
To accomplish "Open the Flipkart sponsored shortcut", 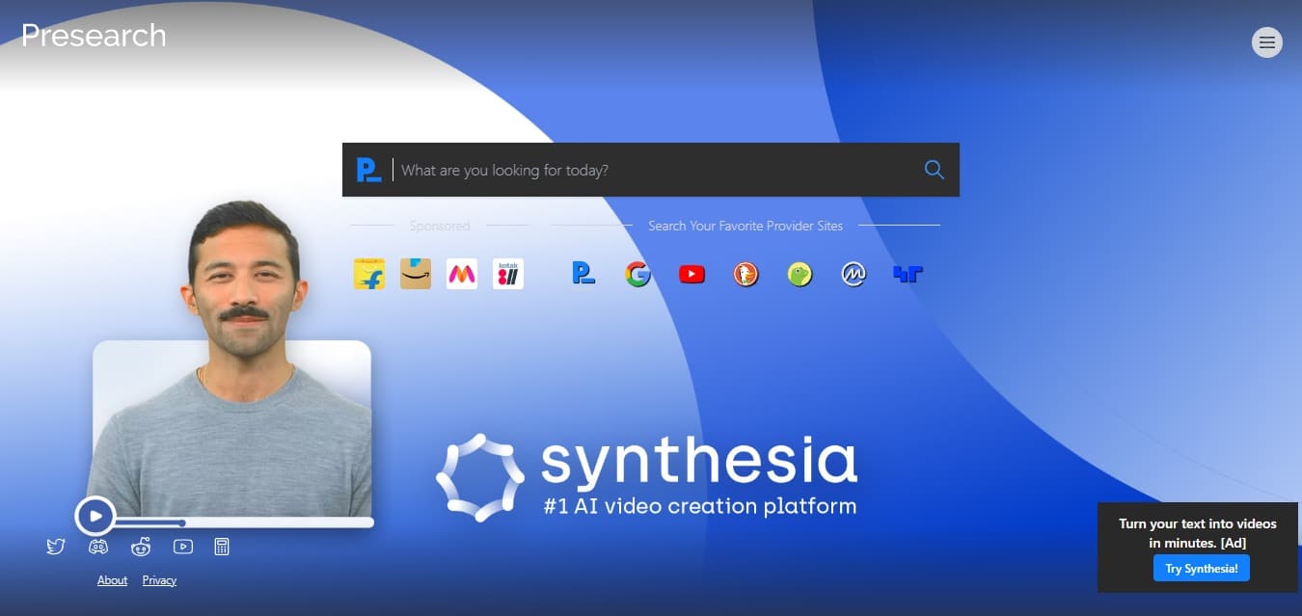I will (x=369, y=274).
